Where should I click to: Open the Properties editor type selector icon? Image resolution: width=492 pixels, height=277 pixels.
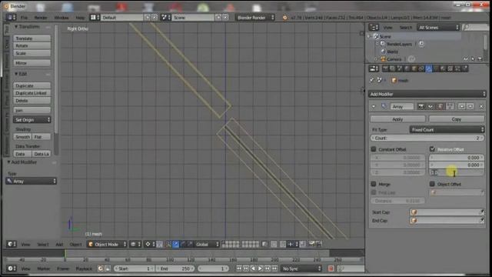(374, 68)
